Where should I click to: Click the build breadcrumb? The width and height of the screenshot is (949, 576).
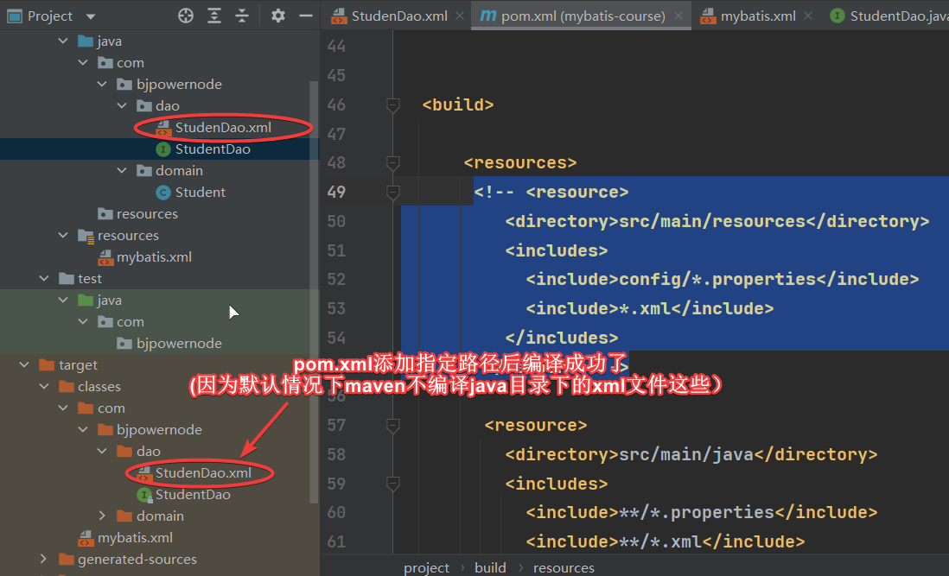[490, 567]
